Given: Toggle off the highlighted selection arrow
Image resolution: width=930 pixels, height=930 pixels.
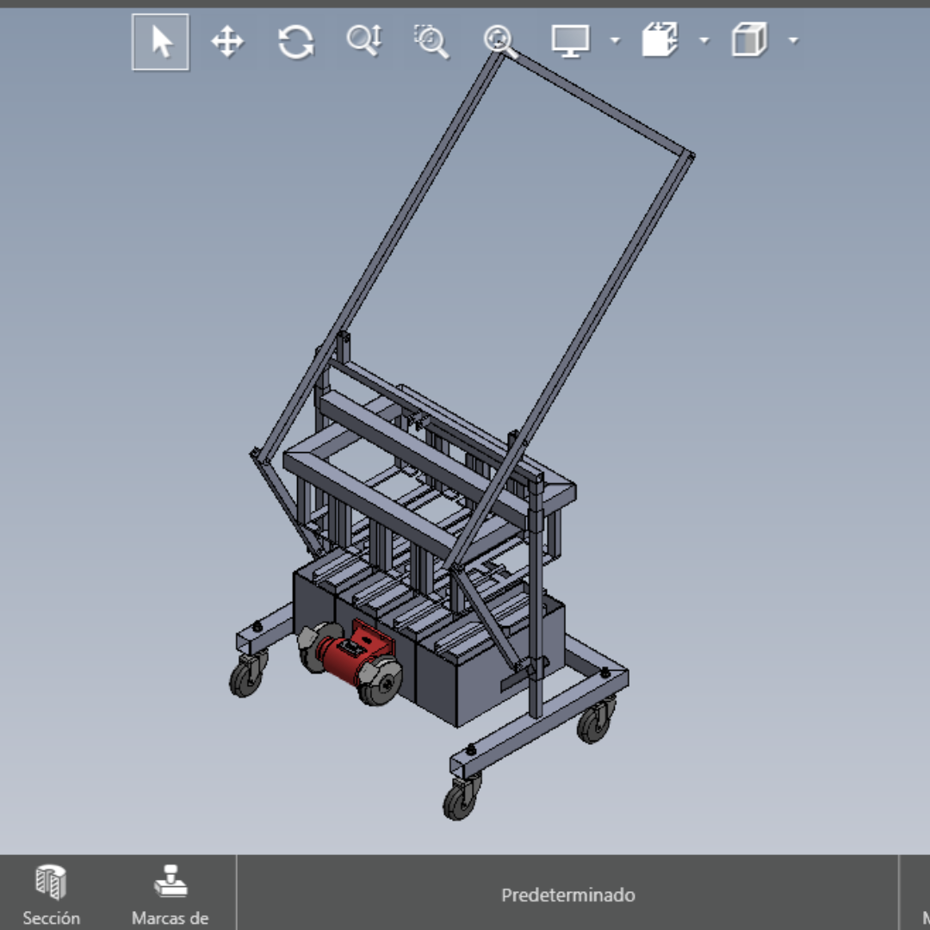Looking at the screenshot, I should tap(159, 40).
